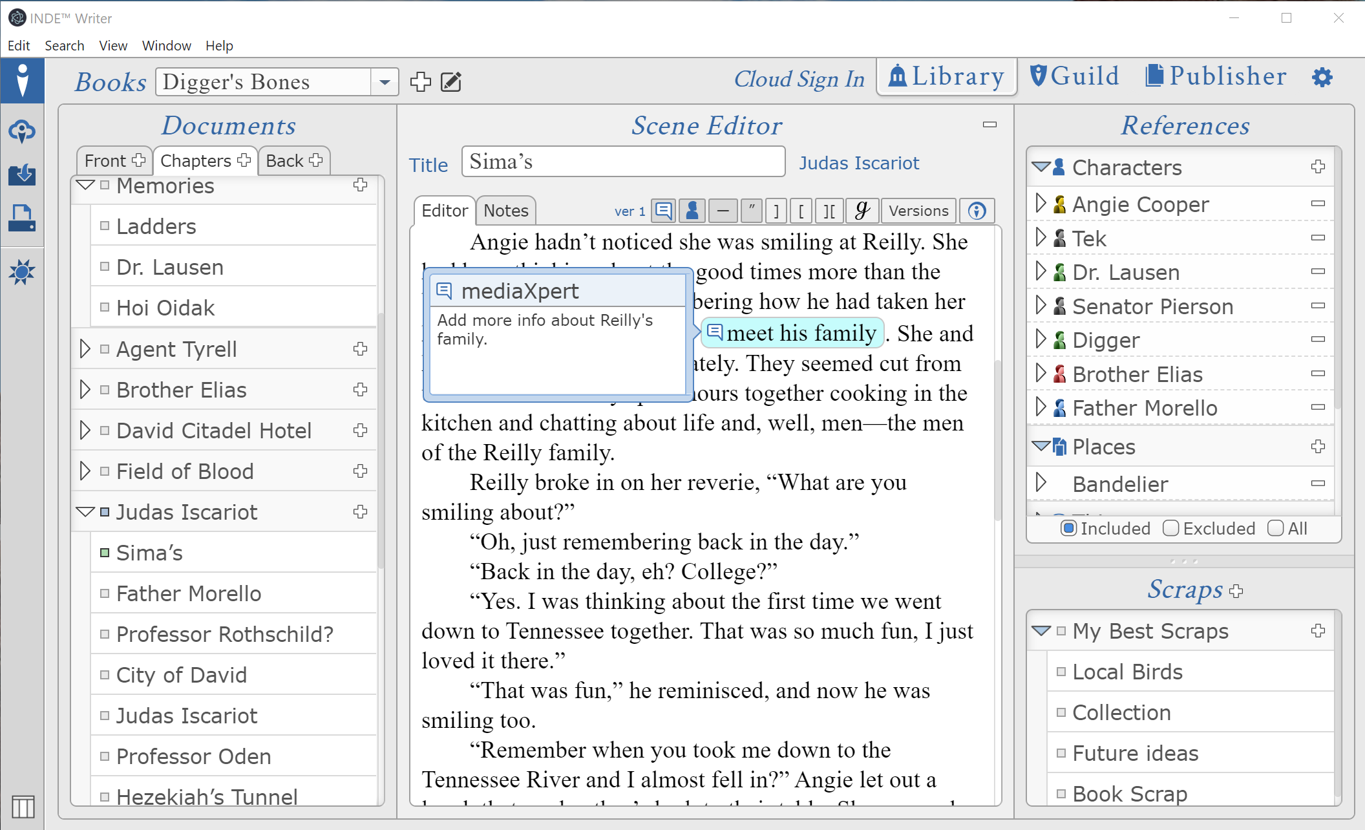Viewport: 1365px width, 830px height.
Task: Click the scene info icon
Action: (x=977, y=211)
